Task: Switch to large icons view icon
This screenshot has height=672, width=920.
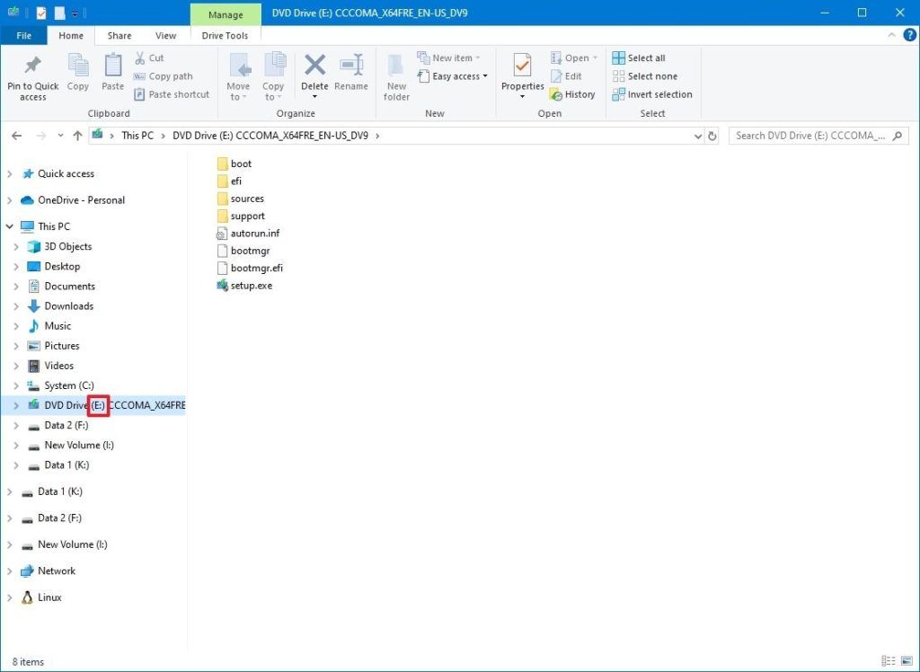Action: point(905,661)
